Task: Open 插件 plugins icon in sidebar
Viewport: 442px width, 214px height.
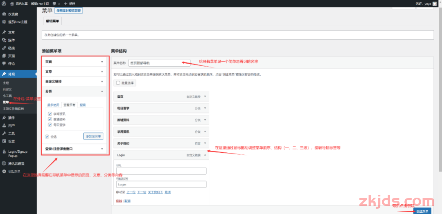Action: pyautogui.click(x=4, y=118)
